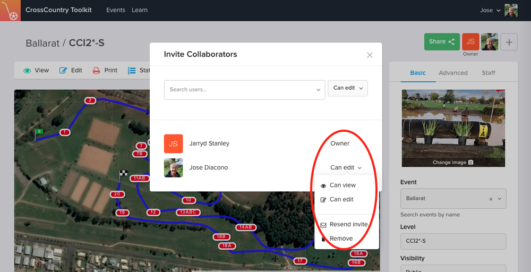531x272 pixels.
Task: Click the plus icon to add collaborator
Action: coord(509,42)
